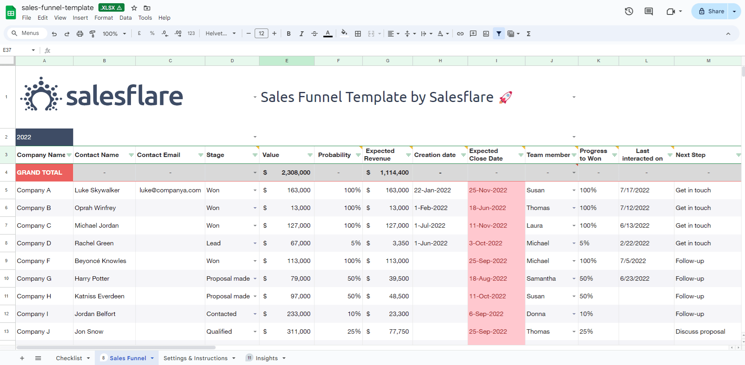This screenshot has width=745, height=365.
Task: Click the print icon in toolbar
Action: click(80, 34)
